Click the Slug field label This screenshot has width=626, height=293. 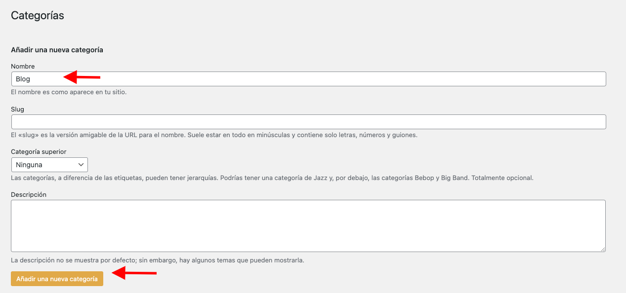pos(17,109)
